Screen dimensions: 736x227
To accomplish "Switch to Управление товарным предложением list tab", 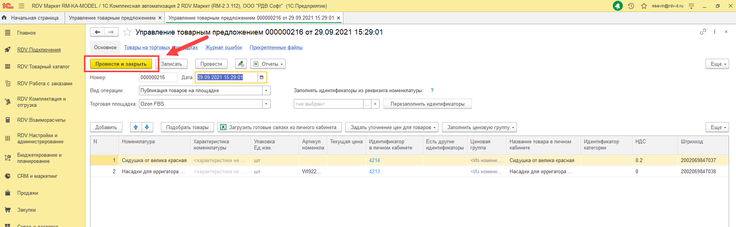I will click(112, 18).
